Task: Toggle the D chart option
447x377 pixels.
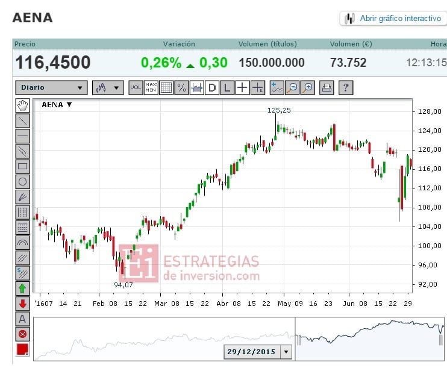Action: [212, 87]
